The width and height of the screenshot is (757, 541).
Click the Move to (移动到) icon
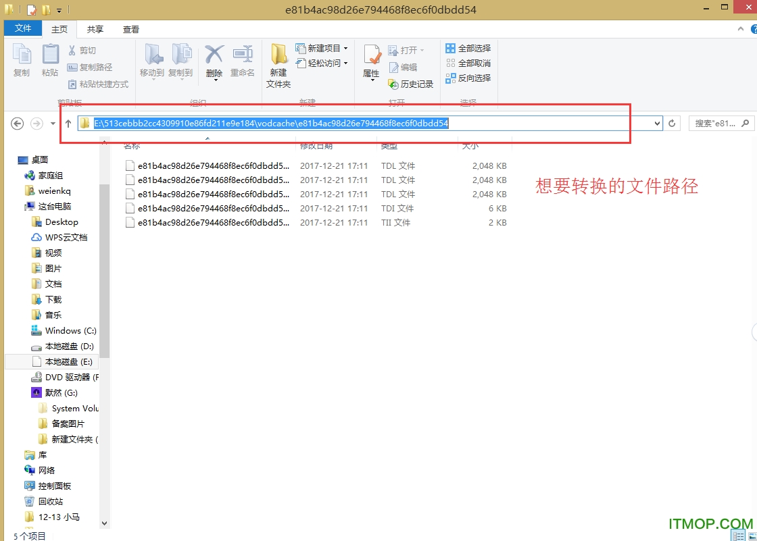(x=153, y=54)
